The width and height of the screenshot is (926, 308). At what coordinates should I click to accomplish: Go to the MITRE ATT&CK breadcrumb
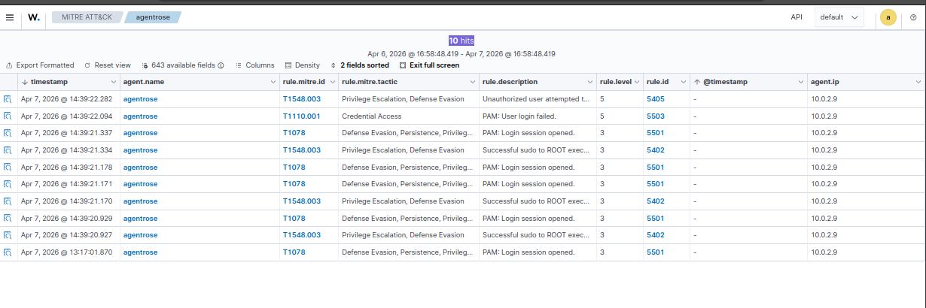87,17
